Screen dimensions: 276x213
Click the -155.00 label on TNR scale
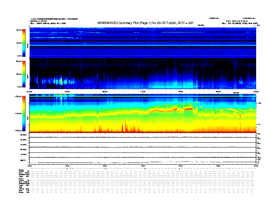tap(18, 131)
